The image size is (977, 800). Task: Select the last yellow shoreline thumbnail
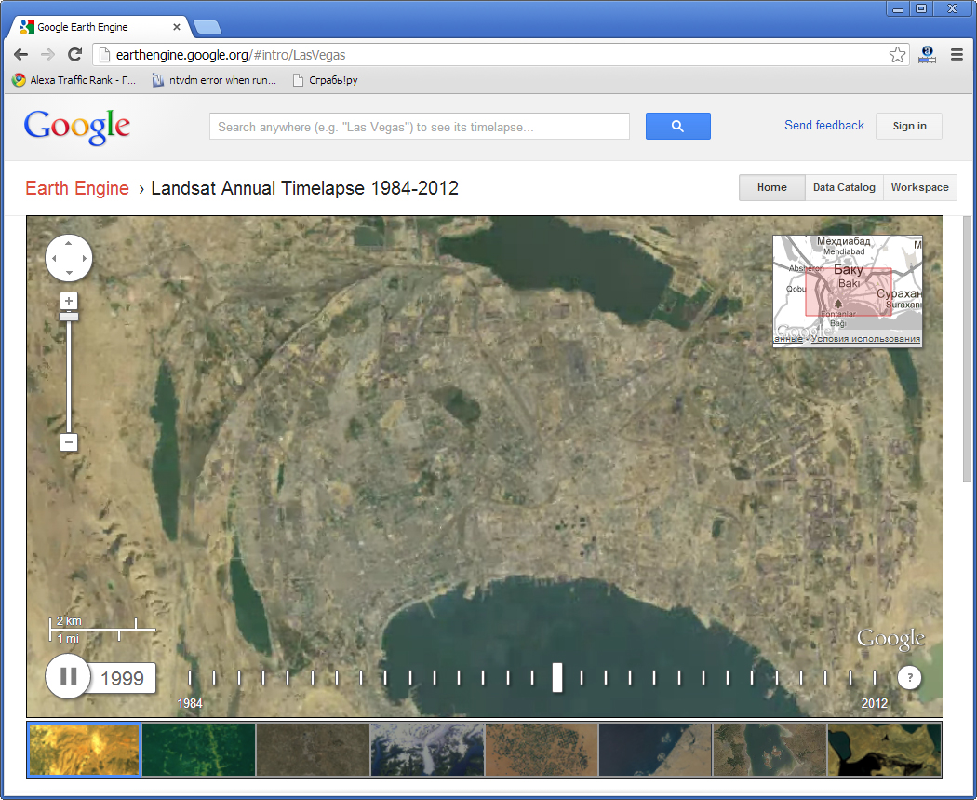884,750
